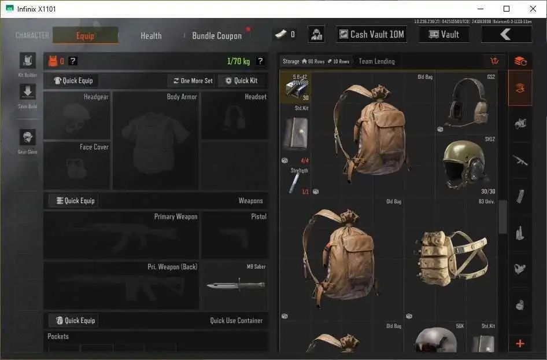Viewport: 547px width, 360px height.
Task: Click the One More Set button
Action: point(193,80)
